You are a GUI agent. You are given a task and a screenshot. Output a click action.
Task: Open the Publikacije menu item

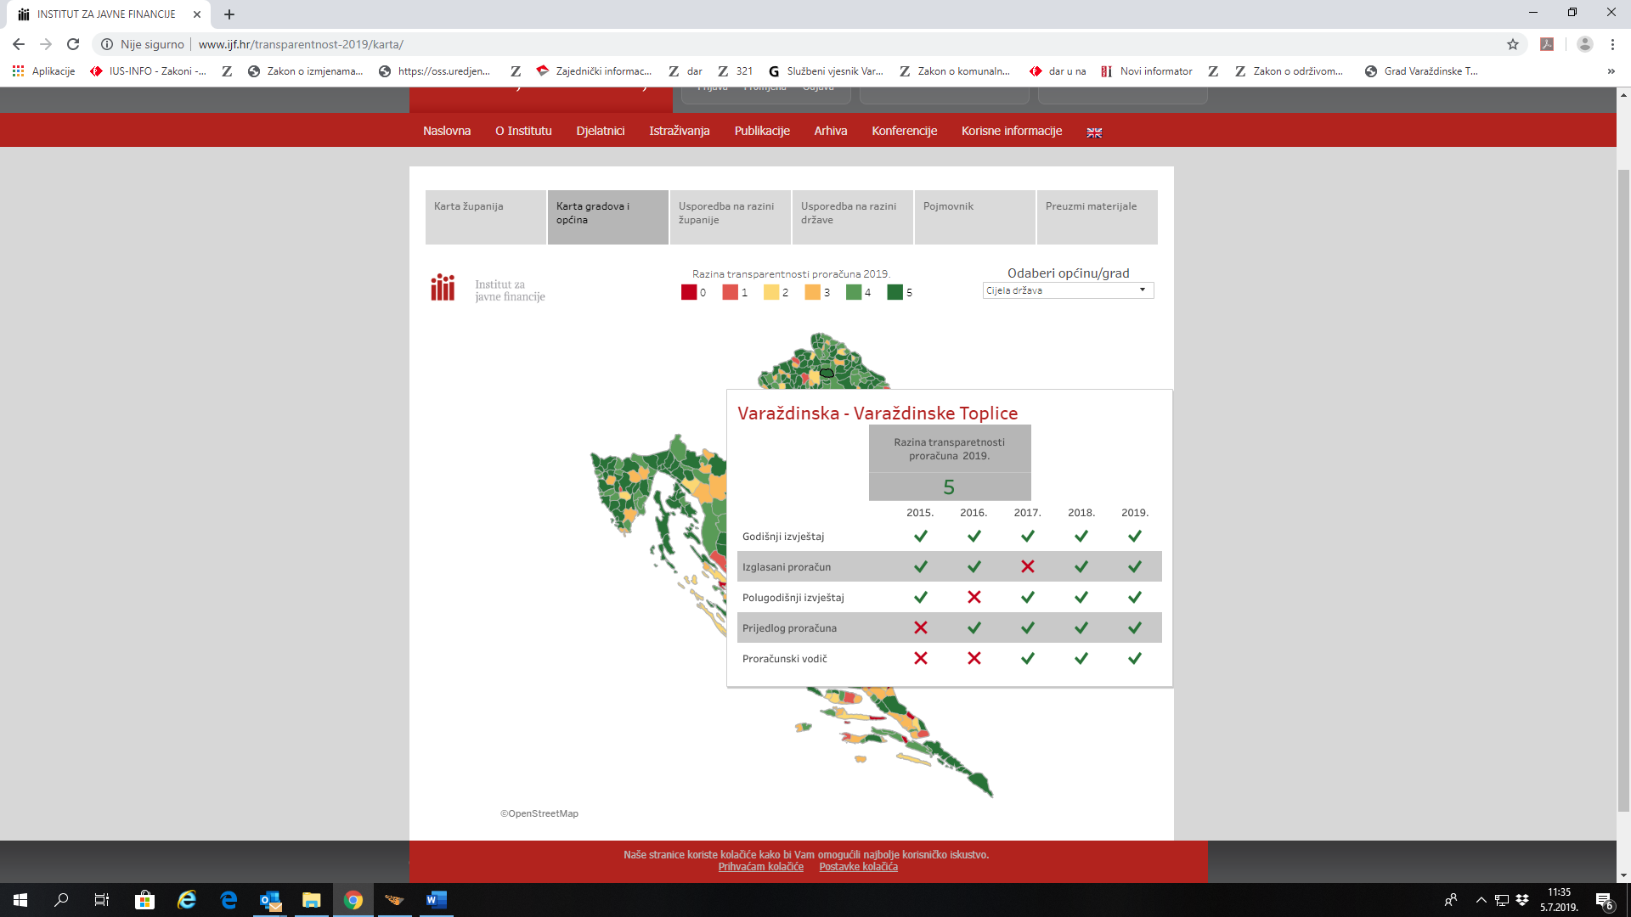pyautogui.click(x=762, y=131)
